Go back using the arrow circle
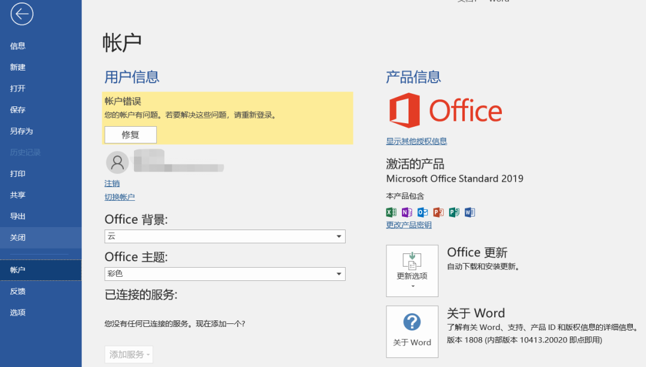The width and height of the screenshot is (646, 367). [x=22, y=14]
